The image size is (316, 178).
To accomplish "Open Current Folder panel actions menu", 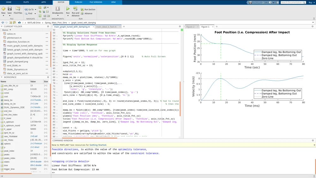I will tap(48, 27).
